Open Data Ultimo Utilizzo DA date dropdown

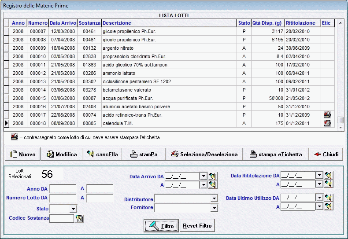pos(319,198)
